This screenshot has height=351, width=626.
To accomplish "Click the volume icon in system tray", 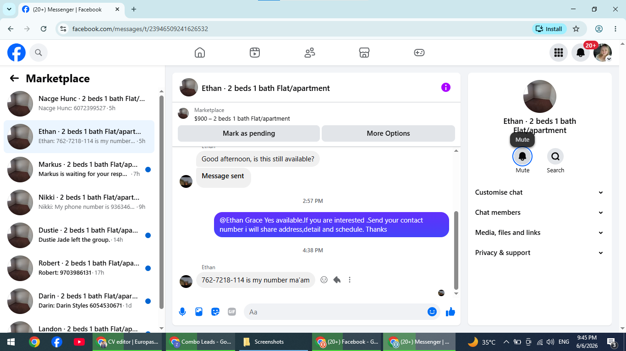I will coord(550,342).
